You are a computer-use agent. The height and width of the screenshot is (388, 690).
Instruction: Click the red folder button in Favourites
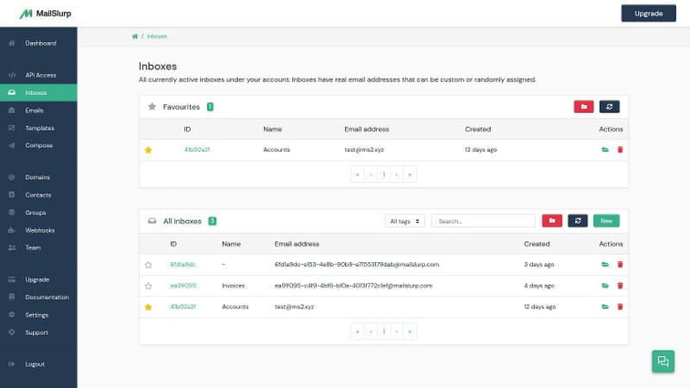tap(583, 107)
